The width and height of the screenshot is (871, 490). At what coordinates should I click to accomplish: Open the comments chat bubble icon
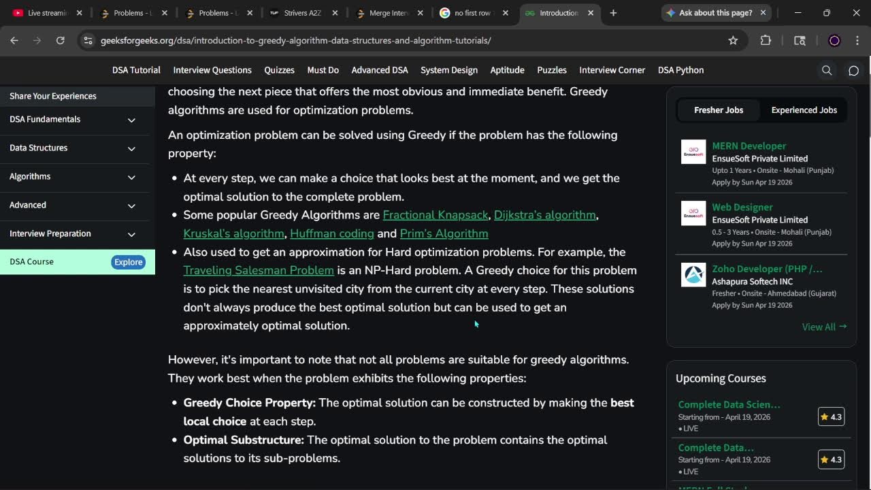853,70
